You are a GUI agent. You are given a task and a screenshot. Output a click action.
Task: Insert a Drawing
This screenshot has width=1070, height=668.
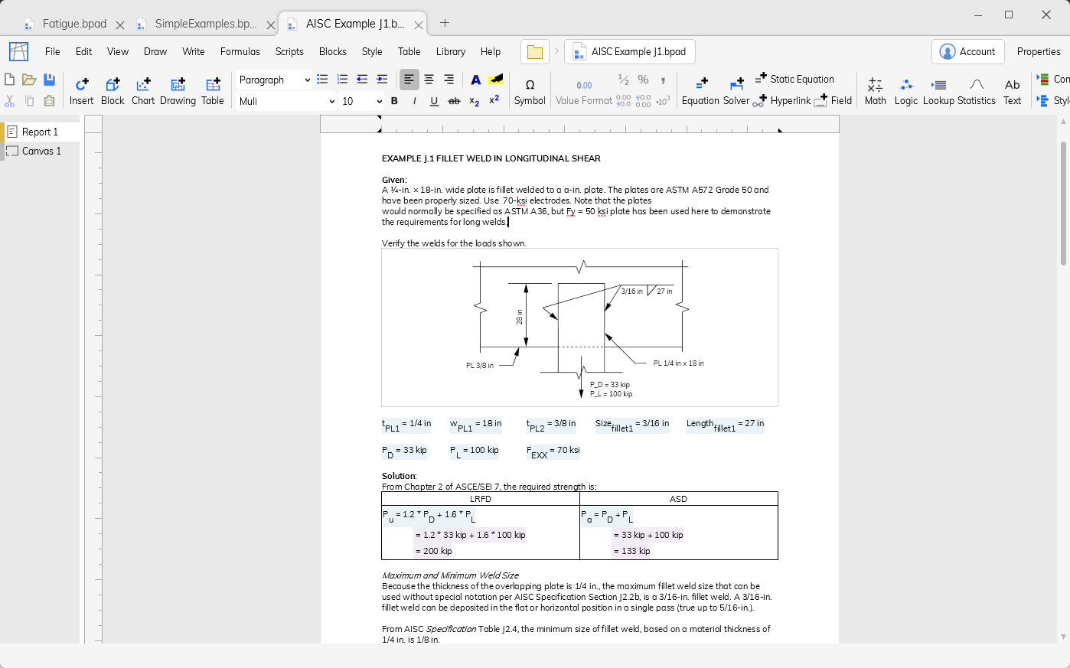tap(178, 90)
